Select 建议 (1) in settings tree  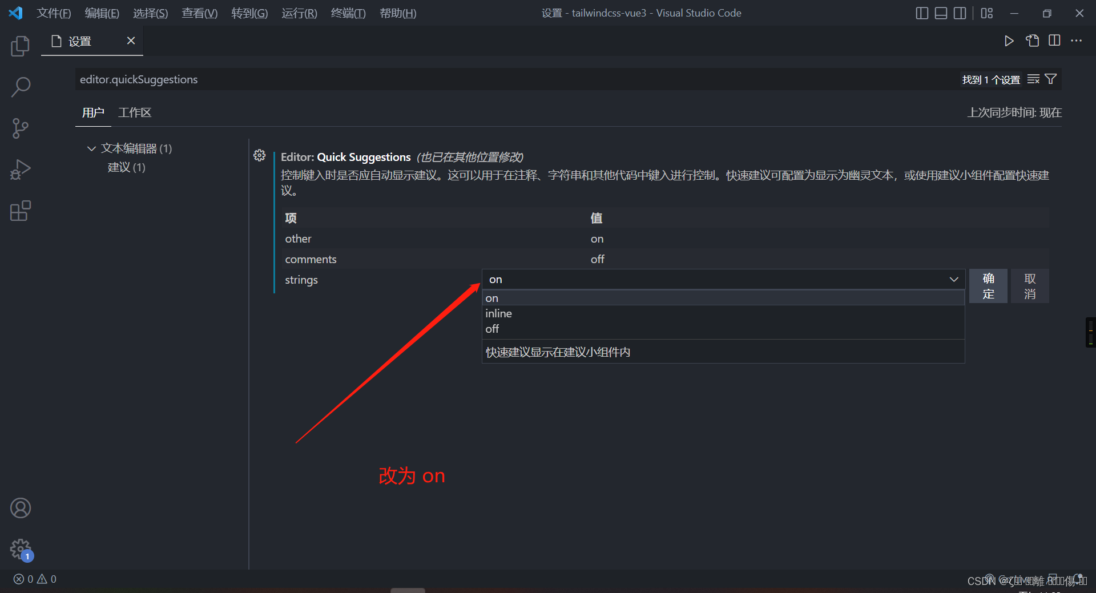tap(126, 167)
